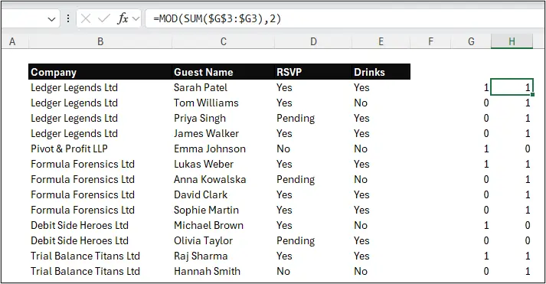Click the fill handle of the selected cell
This screenshot has height=284, width=546.
point(532,94)
